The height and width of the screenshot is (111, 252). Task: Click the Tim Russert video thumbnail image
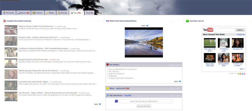click(x=11, y=96)
